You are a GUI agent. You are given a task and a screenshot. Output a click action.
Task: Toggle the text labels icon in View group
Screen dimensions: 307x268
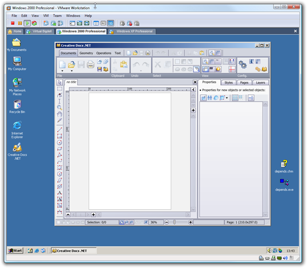click(212, 69)
